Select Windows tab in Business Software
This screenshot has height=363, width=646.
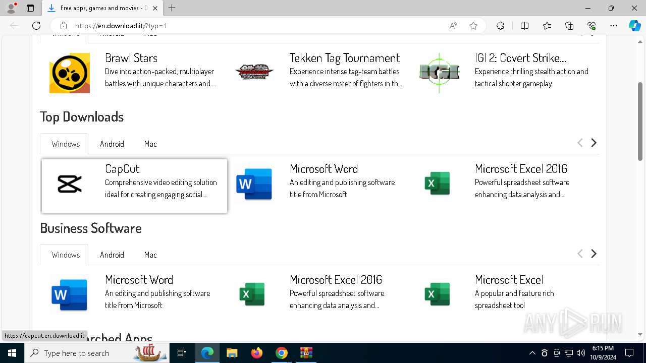[64, 255]
